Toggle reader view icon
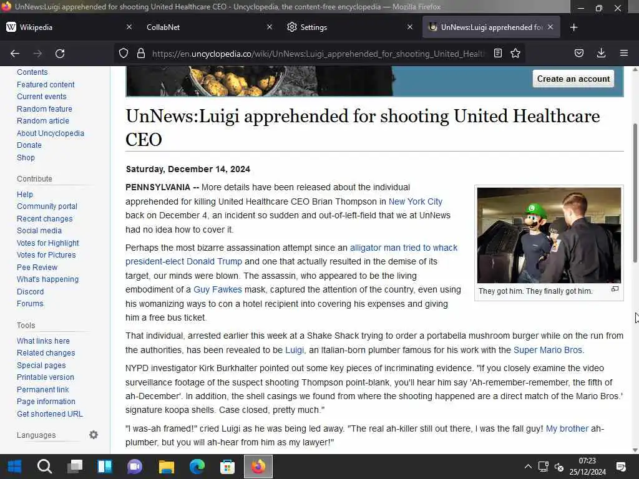639x479 pixels. pyautogui.click(x=497, y=54)
